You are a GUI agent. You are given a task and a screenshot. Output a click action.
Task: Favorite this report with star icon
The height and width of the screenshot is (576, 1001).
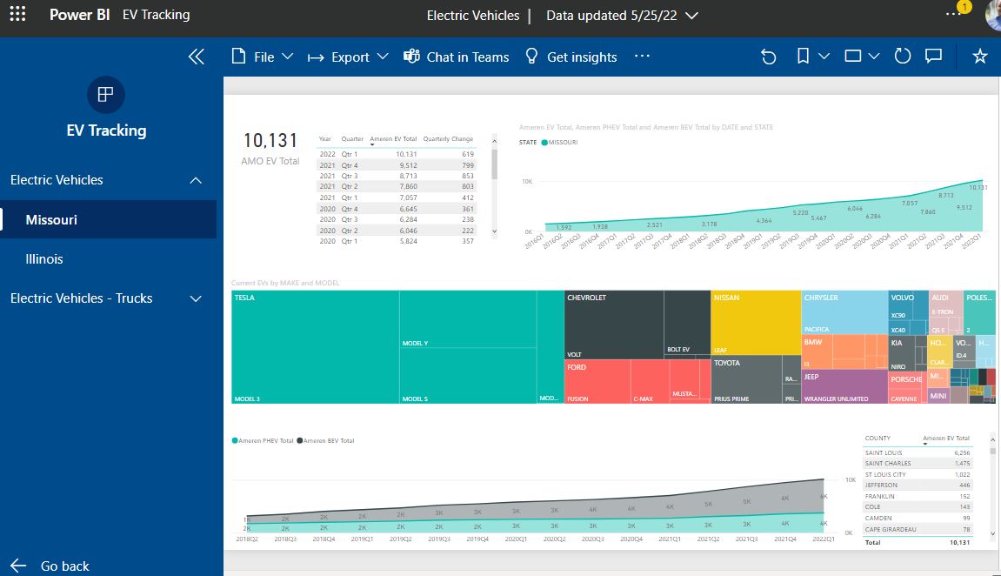[x=980, y=57]
